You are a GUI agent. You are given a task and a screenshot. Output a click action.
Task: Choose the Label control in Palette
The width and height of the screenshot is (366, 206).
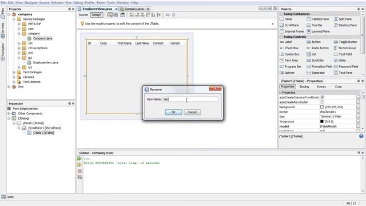pos(286,42)
